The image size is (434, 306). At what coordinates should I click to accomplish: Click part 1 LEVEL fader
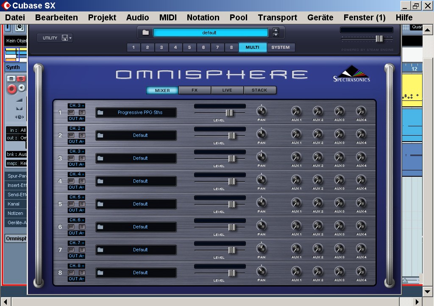click(x=229, y=113)
